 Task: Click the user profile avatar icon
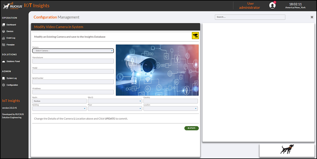click(272, 6)
